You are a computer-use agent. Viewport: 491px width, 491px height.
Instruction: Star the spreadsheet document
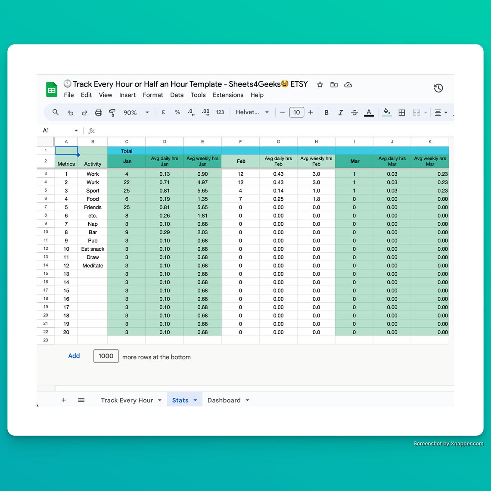tap(320, 84)
